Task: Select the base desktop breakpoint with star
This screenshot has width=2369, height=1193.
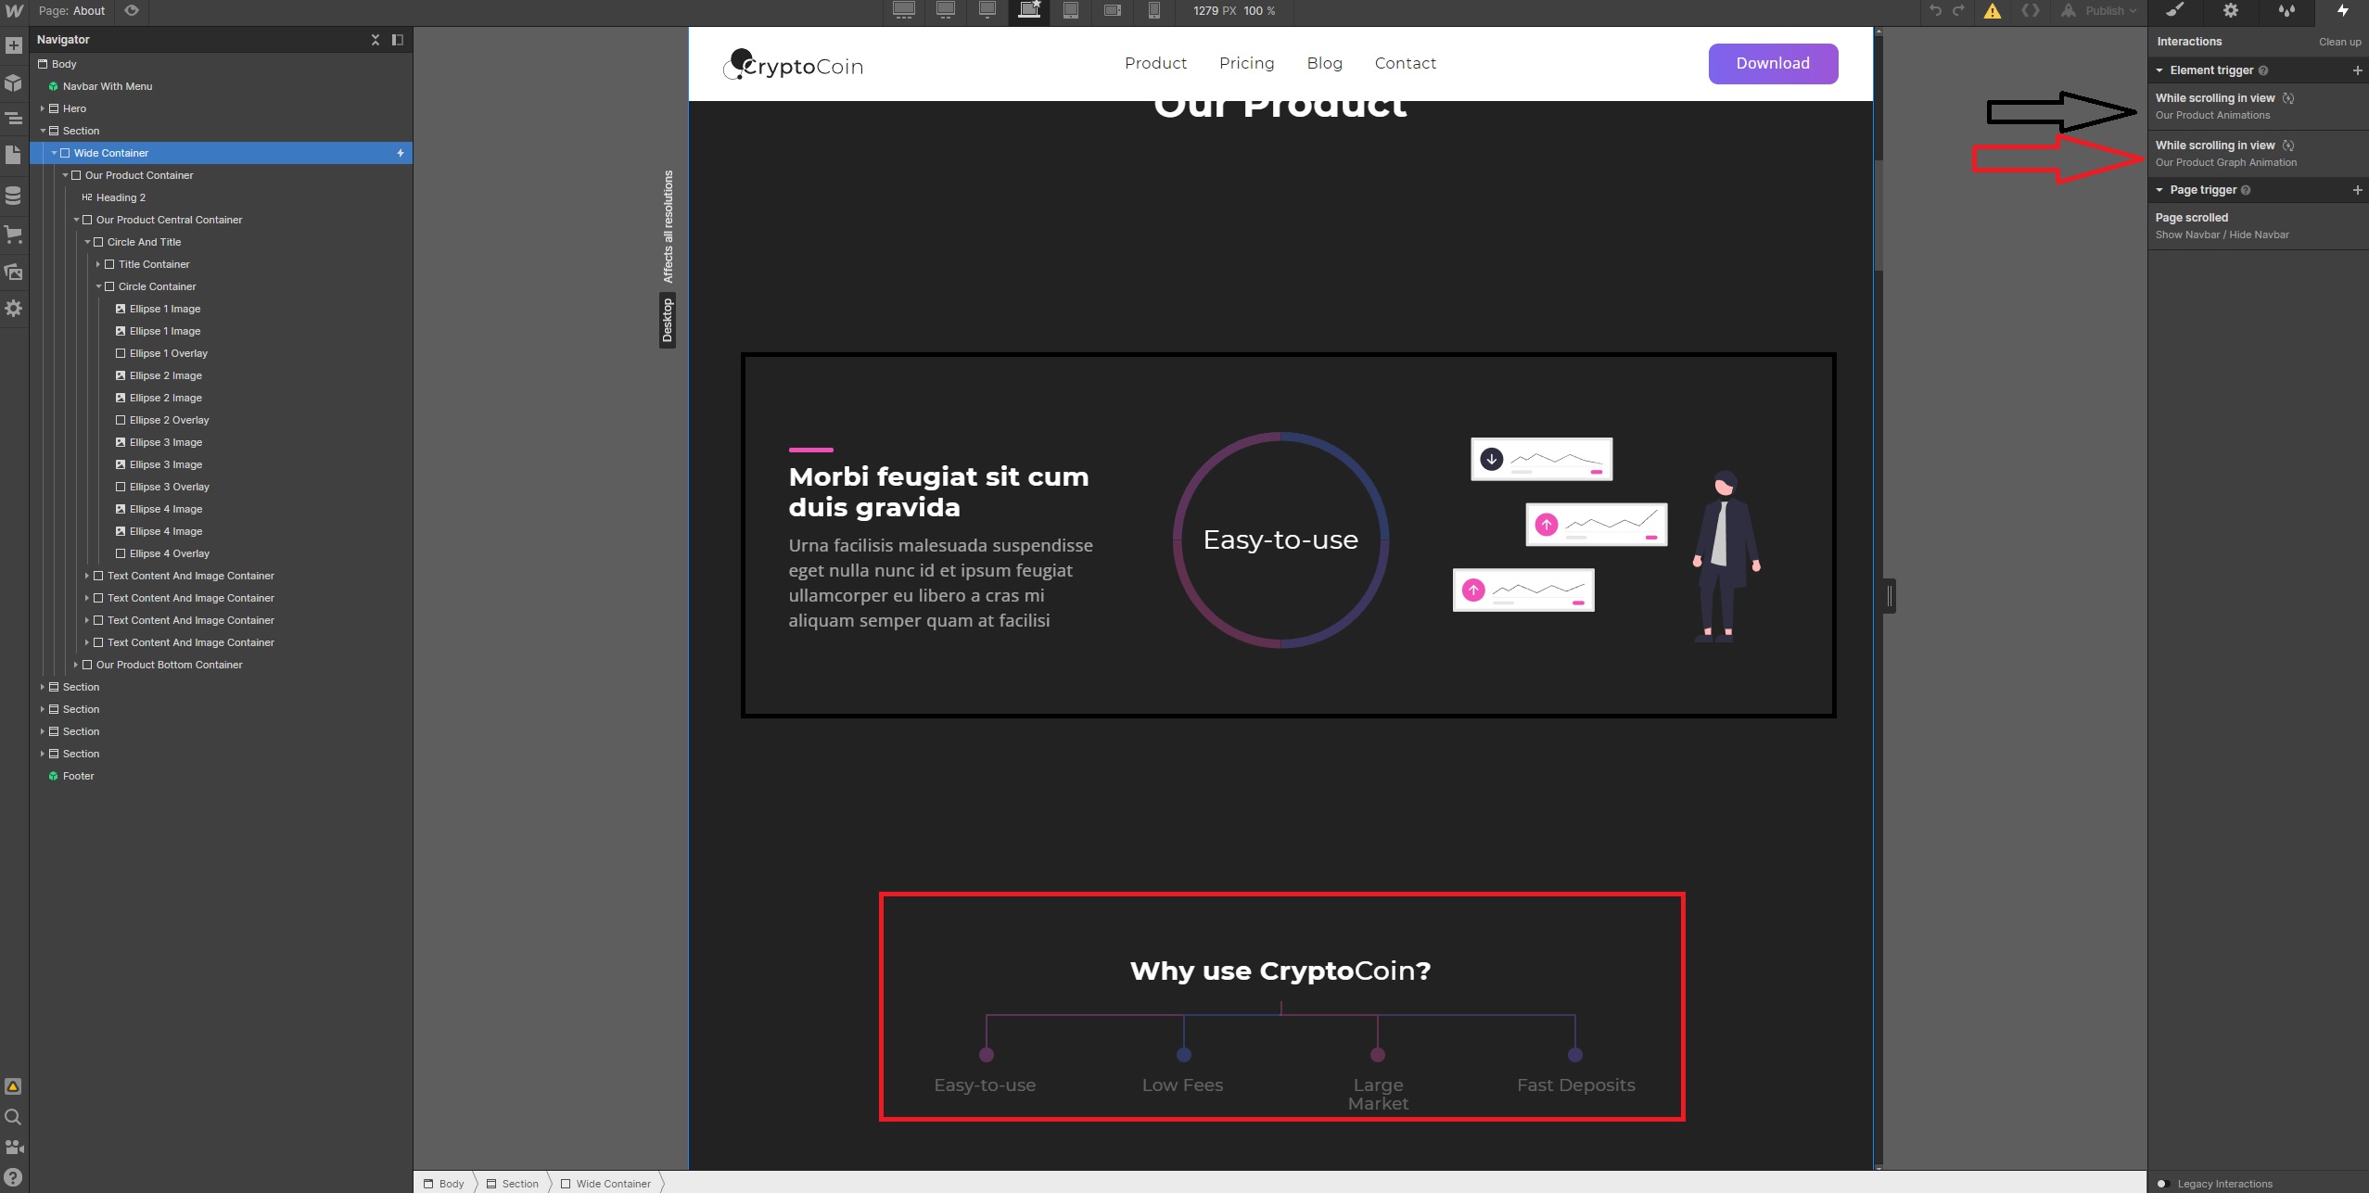Action: pyautogui.click(x=1029, y=10)
